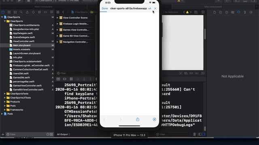Show the Attributes inspector
This screenshot has height=145, width=259.
click(x=239, y=12)
